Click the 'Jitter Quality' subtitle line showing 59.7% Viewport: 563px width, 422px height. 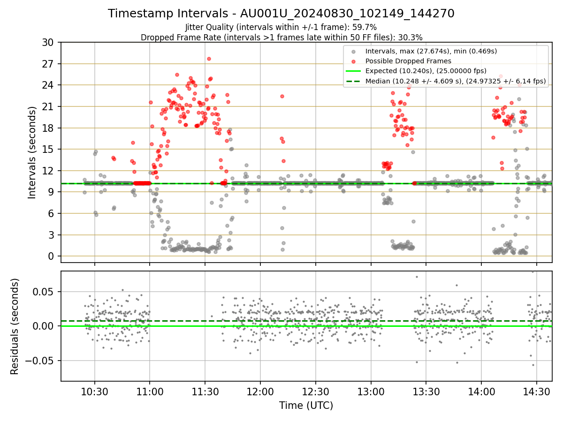point(281,27)
